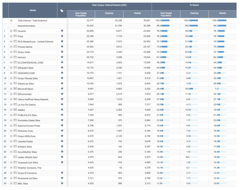
Task: Click Microsoft News desktop reach bar
Action: [x=194, y=89]
